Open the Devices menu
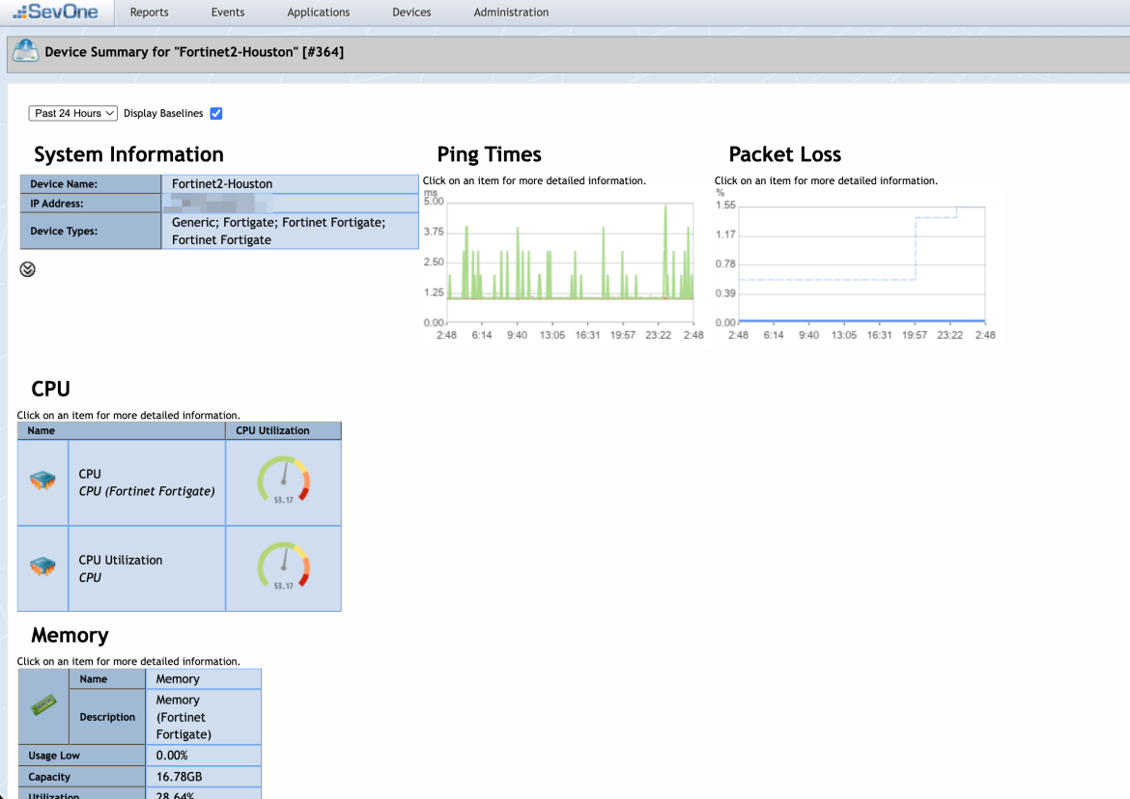 [x=411, y=13]
